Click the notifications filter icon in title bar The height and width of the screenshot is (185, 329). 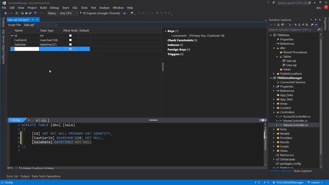point(268,3)
